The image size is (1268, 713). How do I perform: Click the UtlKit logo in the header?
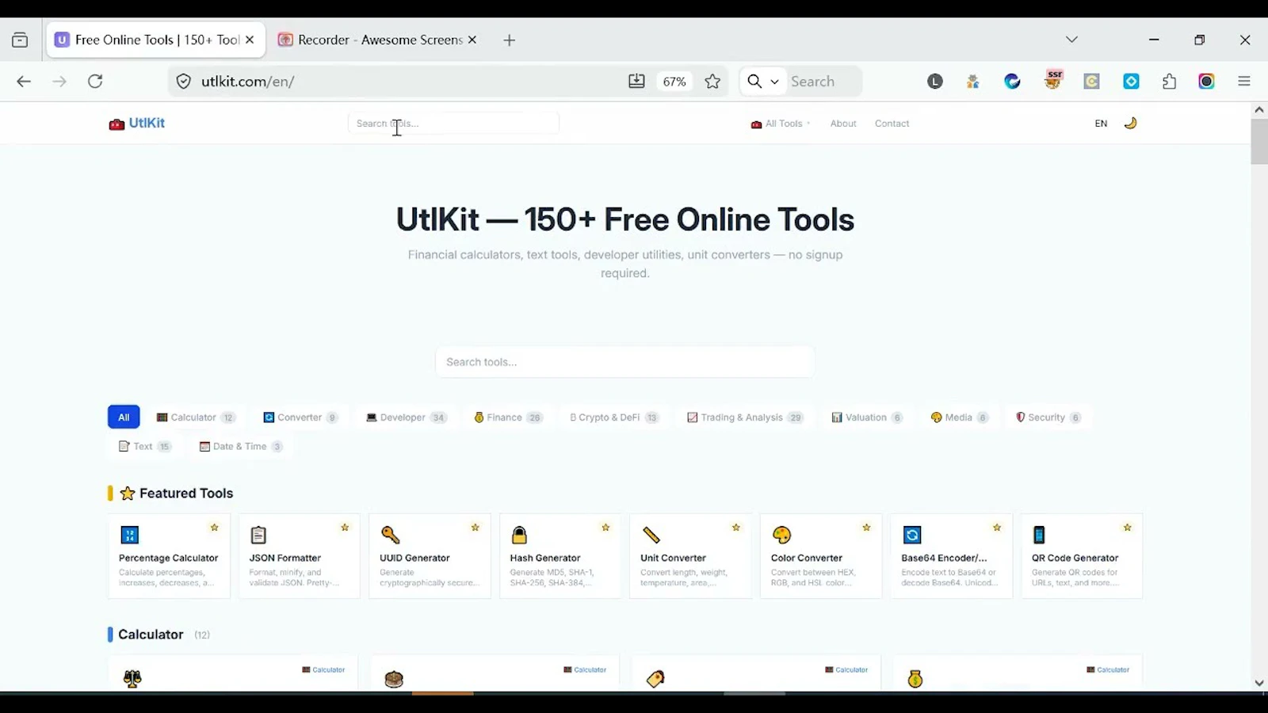pos(137,124)
